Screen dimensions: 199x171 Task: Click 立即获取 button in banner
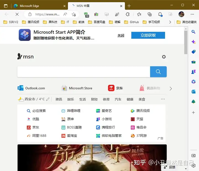tap(148, 35)
